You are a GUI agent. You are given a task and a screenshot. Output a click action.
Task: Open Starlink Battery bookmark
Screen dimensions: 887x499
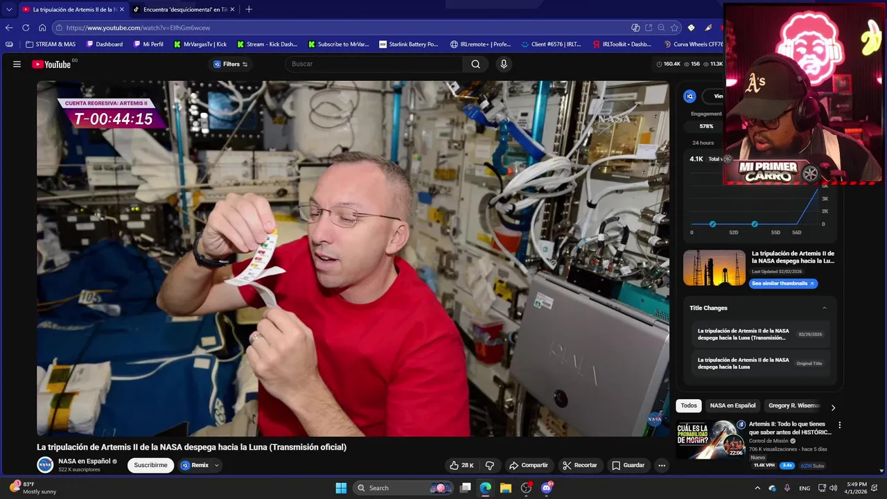pyautogui.click(x=409, y=44)
